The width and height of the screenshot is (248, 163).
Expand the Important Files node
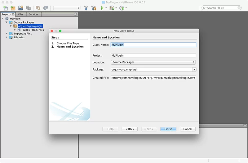7,33
